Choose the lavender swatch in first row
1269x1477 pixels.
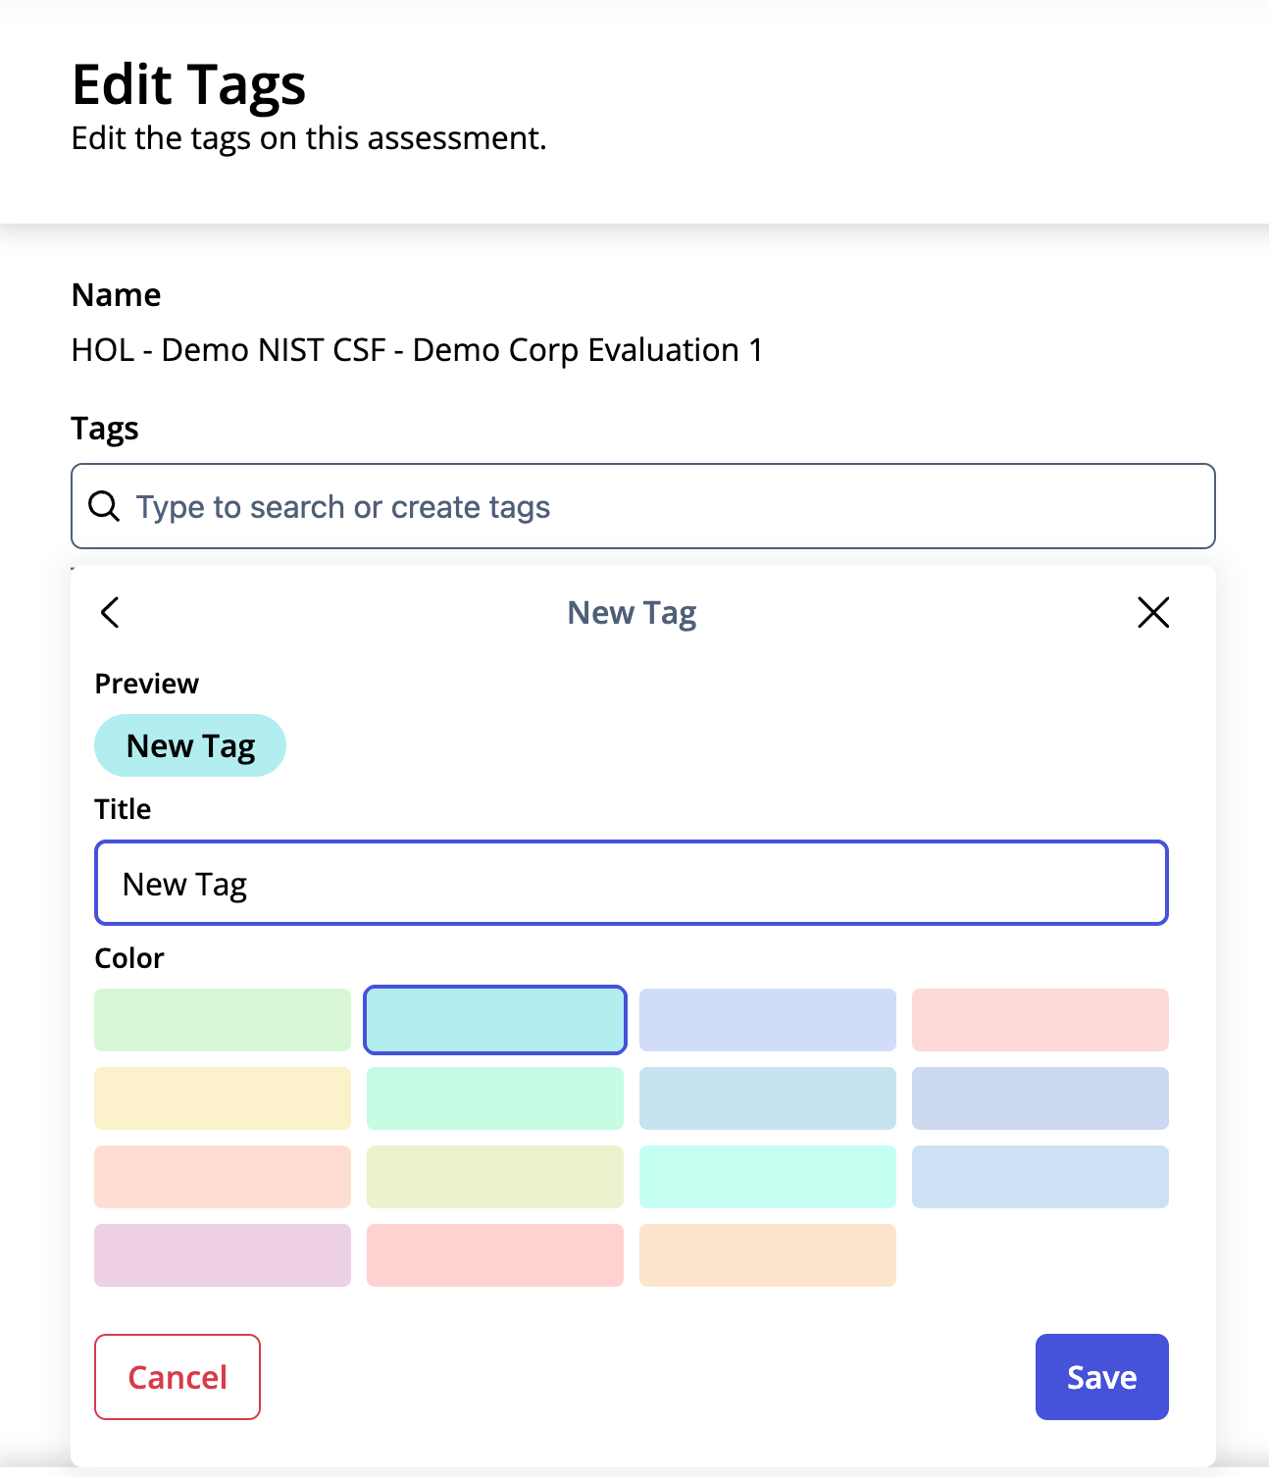pyautogui.click(x=768, y=1020)
